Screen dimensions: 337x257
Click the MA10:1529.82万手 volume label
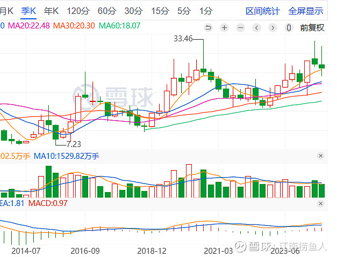coord(67,156)
